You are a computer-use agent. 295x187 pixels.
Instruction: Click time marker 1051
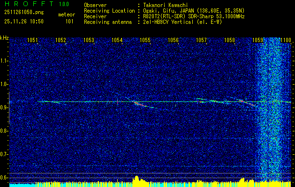pyautogui.click(x=32, y=40)
